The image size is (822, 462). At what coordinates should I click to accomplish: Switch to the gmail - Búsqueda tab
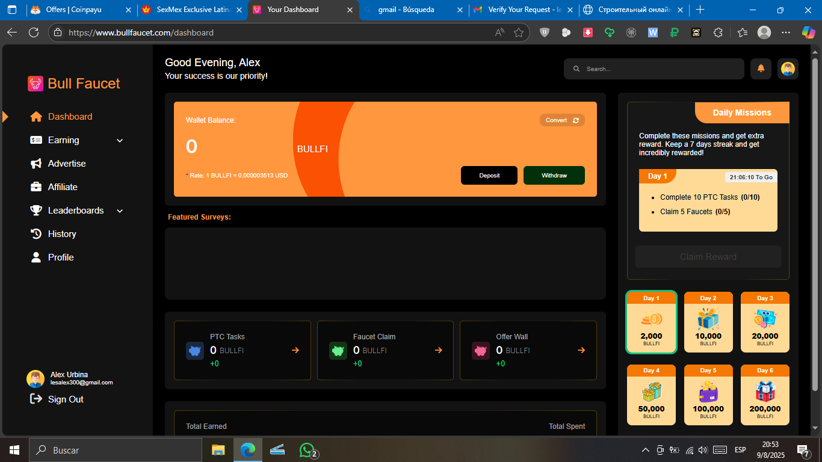tap(414, 10)
